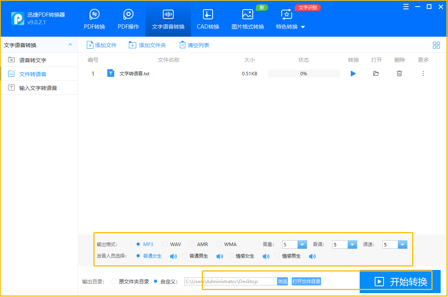448x297 pixels.
Task: Click the 文件名称 column header
Action: [x=169, y=60]
